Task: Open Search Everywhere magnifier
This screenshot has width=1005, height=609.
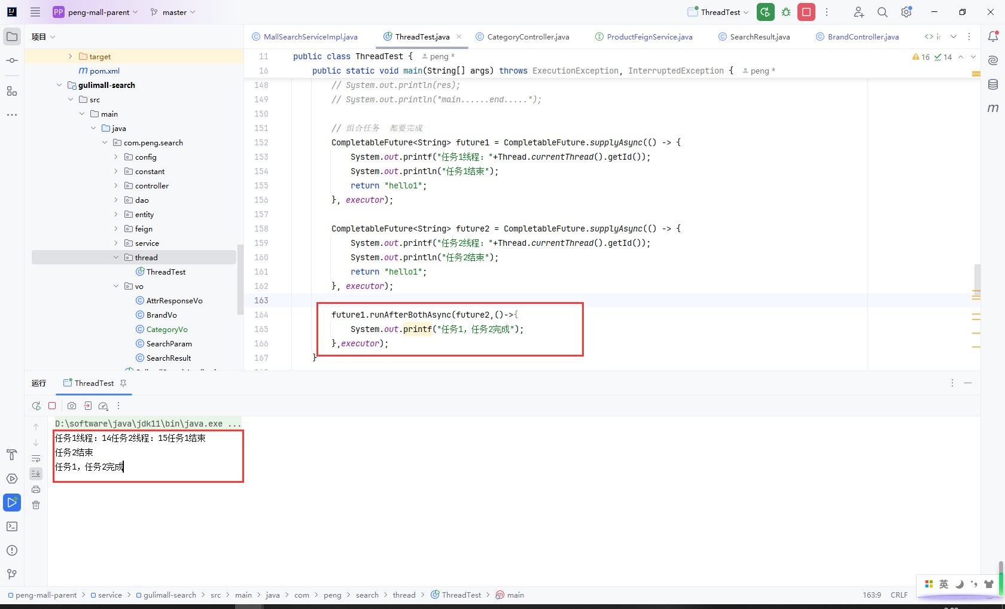Action: tap(882, 12)
